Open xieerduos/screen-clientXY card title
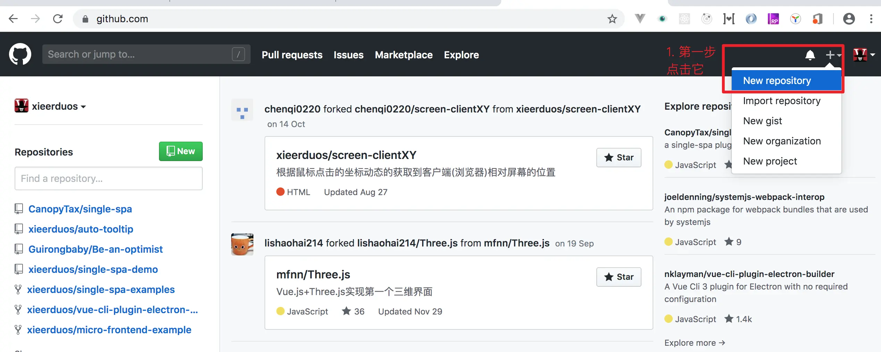881x352 pixels. coord(346,155)
